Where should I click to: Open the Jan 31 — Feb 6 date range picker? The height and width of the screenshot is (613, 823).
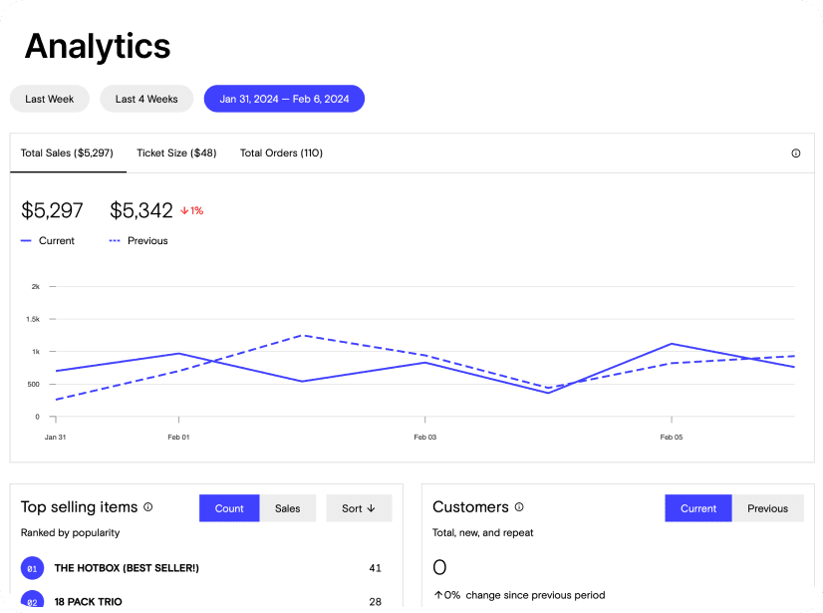click(x=284, y=99)
